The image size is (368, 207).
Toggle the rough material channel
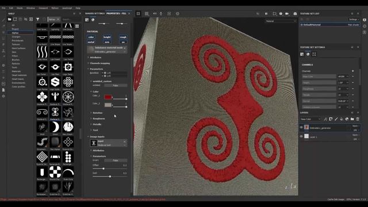[123, 37]
